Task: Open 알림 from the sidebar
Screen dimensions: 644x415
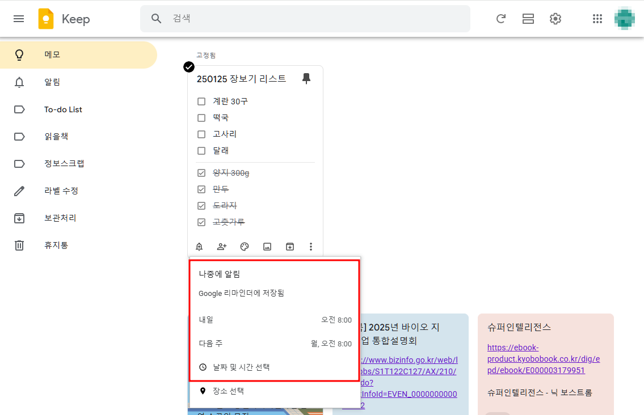Action: click(x=51, y=82)
